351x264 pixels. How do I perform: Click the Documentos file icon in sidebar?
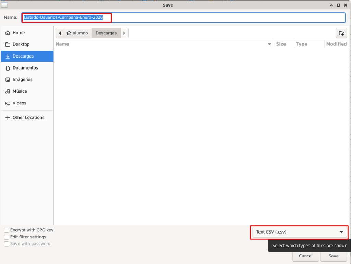point(8,68)
